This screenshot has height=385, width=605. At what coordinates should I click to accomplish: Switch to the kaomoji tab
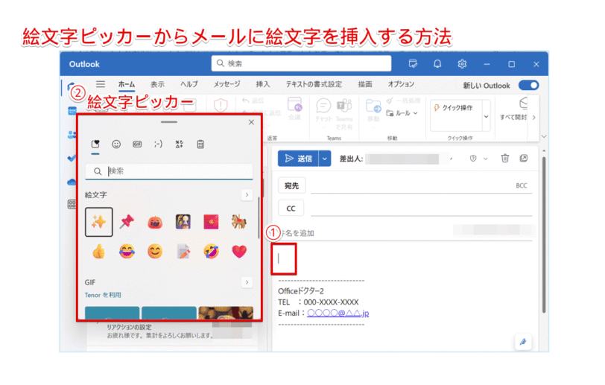pyautogui.click(x=158, y=144)
